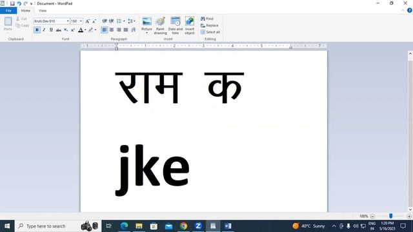Image resolution: width=413 pixels, height=232 pixels.
Task: Open the text color dropdown arrow
Action: pos(85,30)
